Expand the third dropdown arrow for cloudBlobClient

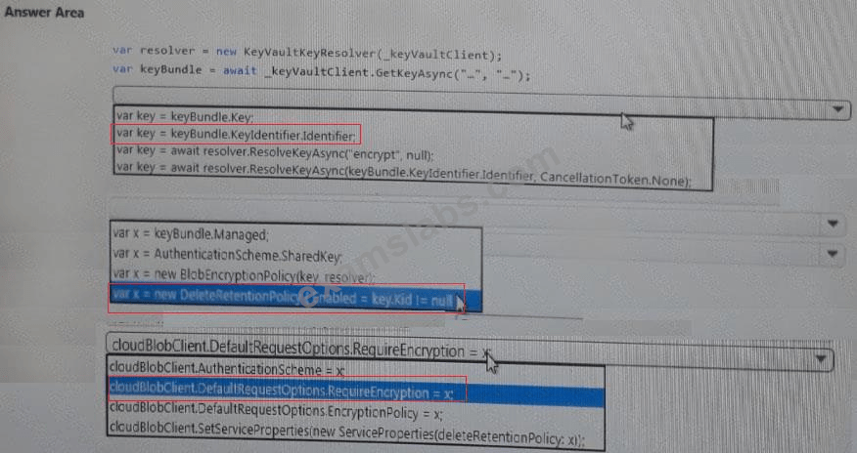pos(819,359)
